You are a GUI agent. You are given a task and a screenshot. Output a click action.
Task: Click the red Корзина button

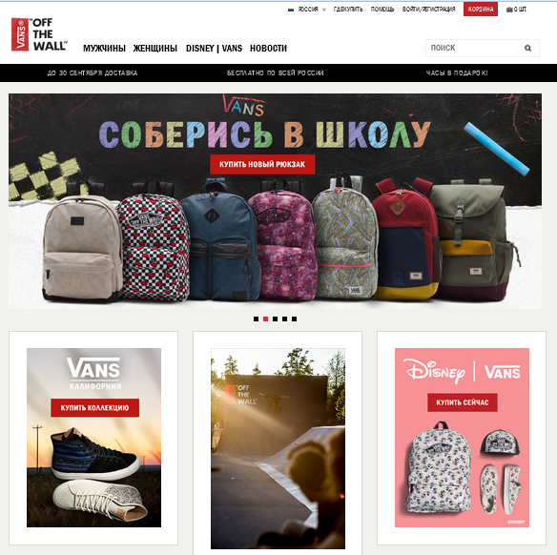[481, 10]
